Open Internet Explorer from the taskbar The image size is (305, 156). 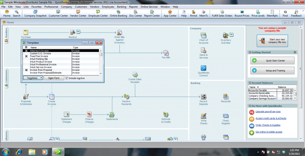(x=19, y=152)
